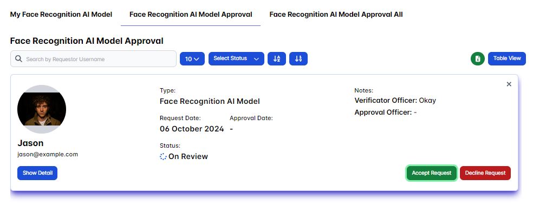This screenshot has width=533, height=218.
Task: Click the Show Detail button
Action: coord(37,173)
